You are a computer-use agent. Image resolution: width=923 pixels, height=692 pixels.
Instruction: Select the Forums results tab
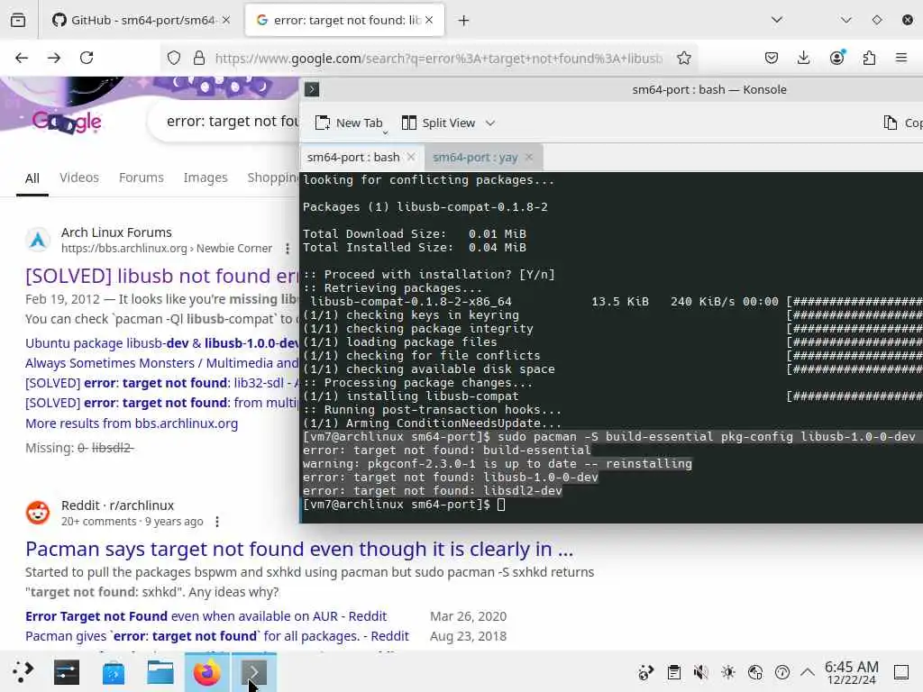(x=142, y=178)
